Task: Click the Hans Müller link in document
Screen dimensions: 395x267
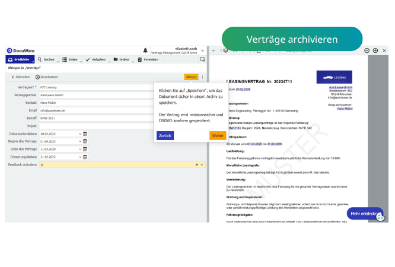Action: (x=345, y=109)
